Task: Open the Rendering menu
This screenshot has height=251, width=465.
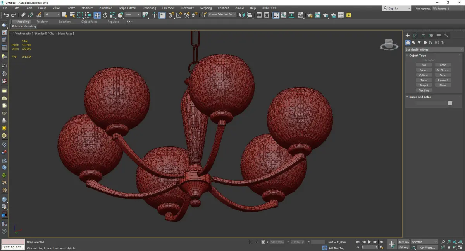Action: click(149, 8)
